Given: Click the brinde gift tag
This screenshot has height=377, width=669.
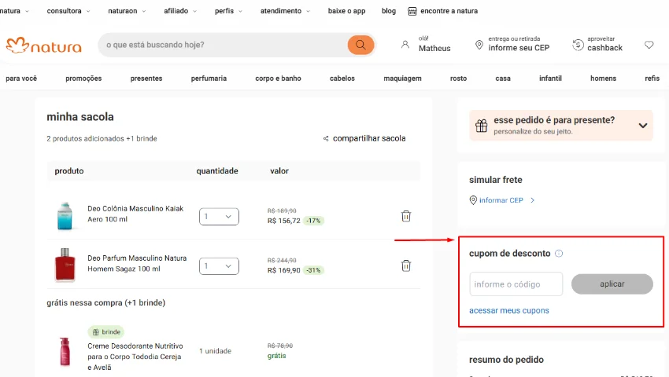Looking at the screenshot, I should (106, 332).
